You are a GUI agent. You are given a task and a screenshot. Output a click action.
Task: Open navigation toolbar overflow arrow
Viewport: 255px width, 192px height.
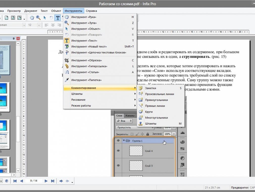click(72, 182)
